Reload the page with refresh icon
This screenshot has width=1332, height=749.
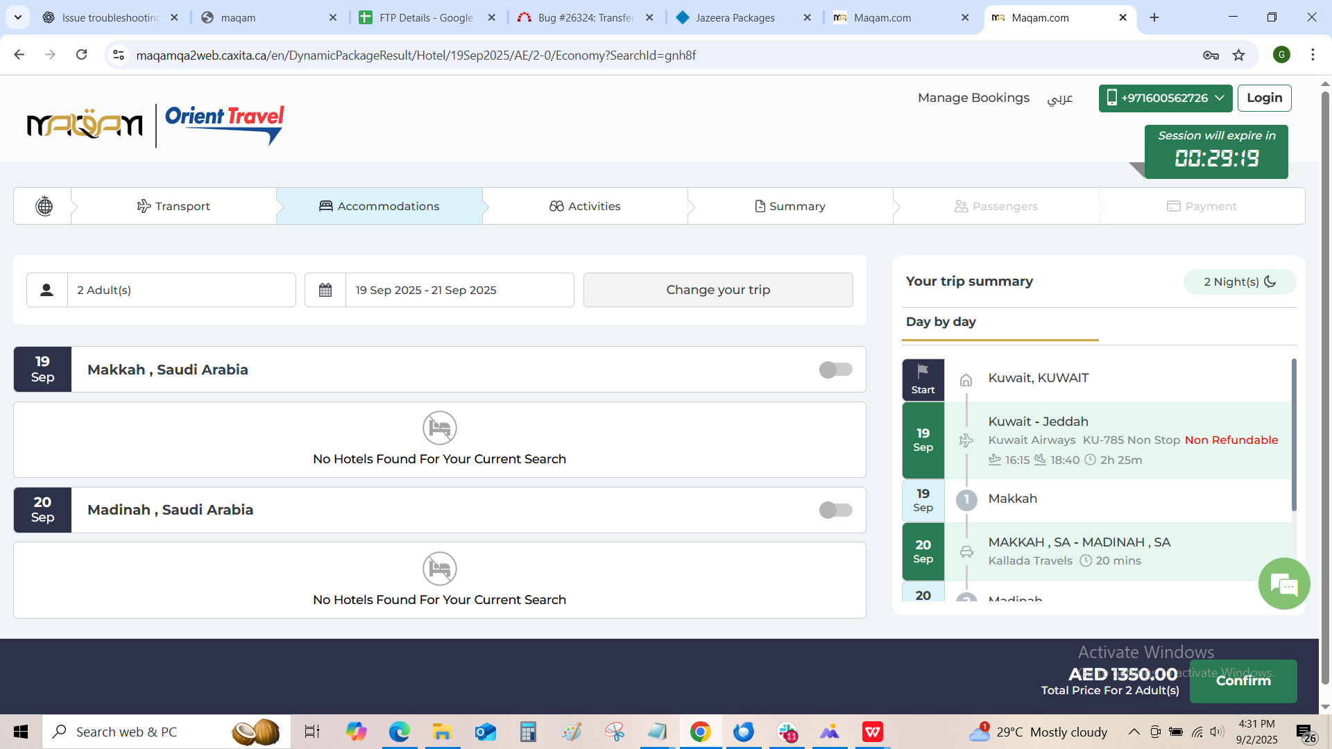point(81,55)
